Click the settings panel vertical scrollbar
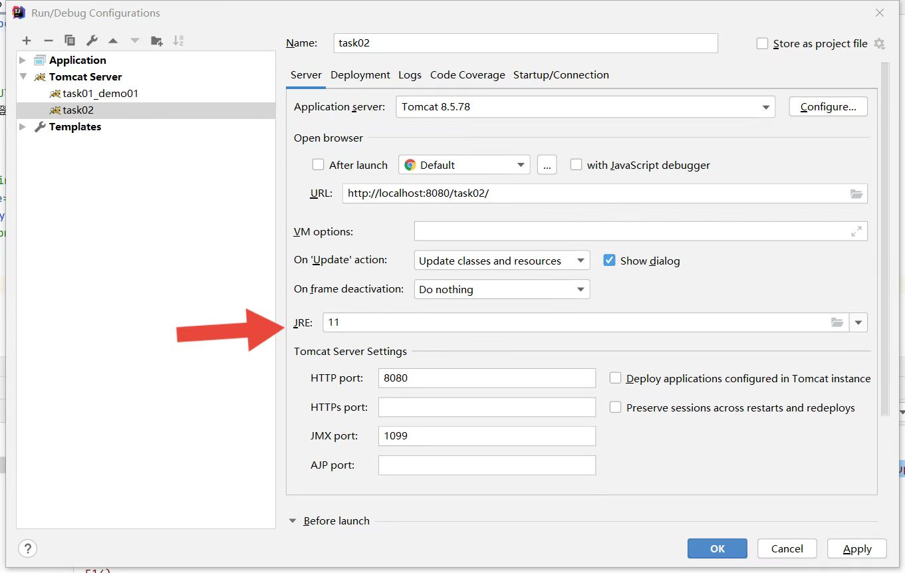Image resolution: width=905 pixels, height=573 pixels. pyautogui.click(x=884, y=239)
